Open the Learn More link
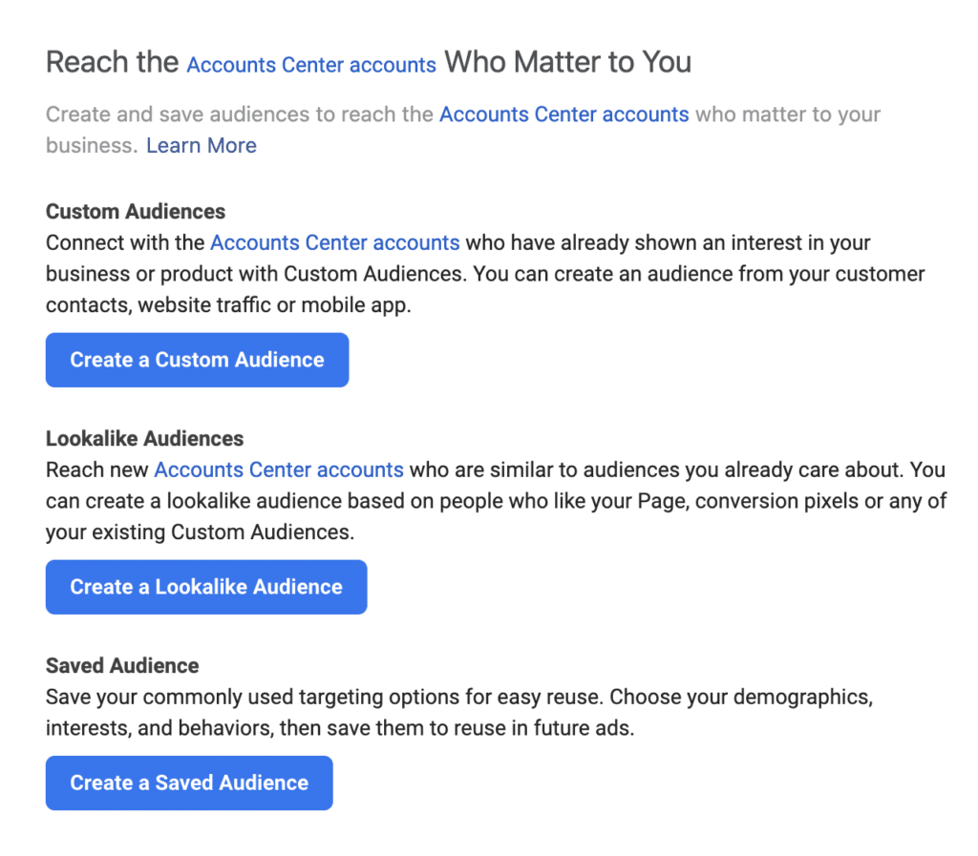This screenshot has width=978, height=856. click(x=201, y=146)
